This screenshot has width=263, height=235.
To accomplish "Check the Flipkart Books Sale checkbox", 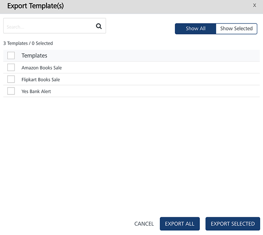I will click(x=11, y=79).
